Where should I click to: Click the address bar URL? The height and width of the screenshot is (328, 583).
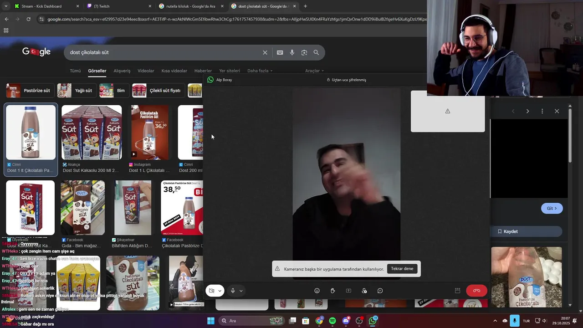[237, 19]
